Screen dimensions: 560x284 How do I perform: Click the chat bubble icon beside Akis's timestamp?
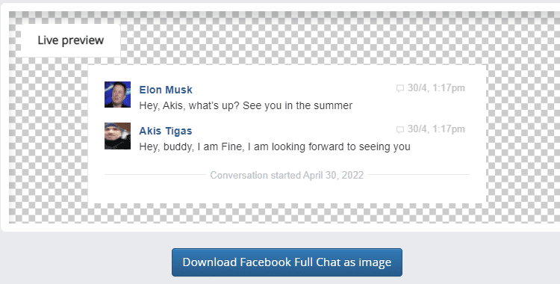[x=400, y=129]
